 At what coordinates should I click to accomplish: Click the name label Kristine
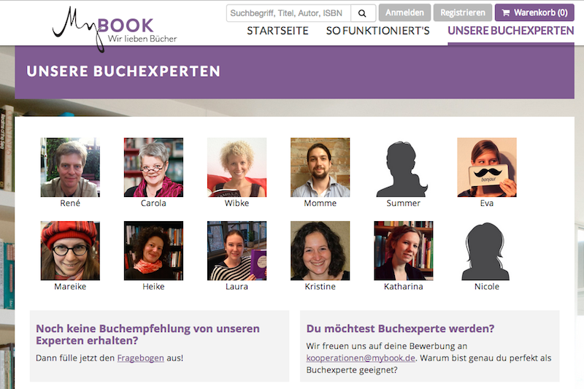pyautogui.click(x=320, y=287)
